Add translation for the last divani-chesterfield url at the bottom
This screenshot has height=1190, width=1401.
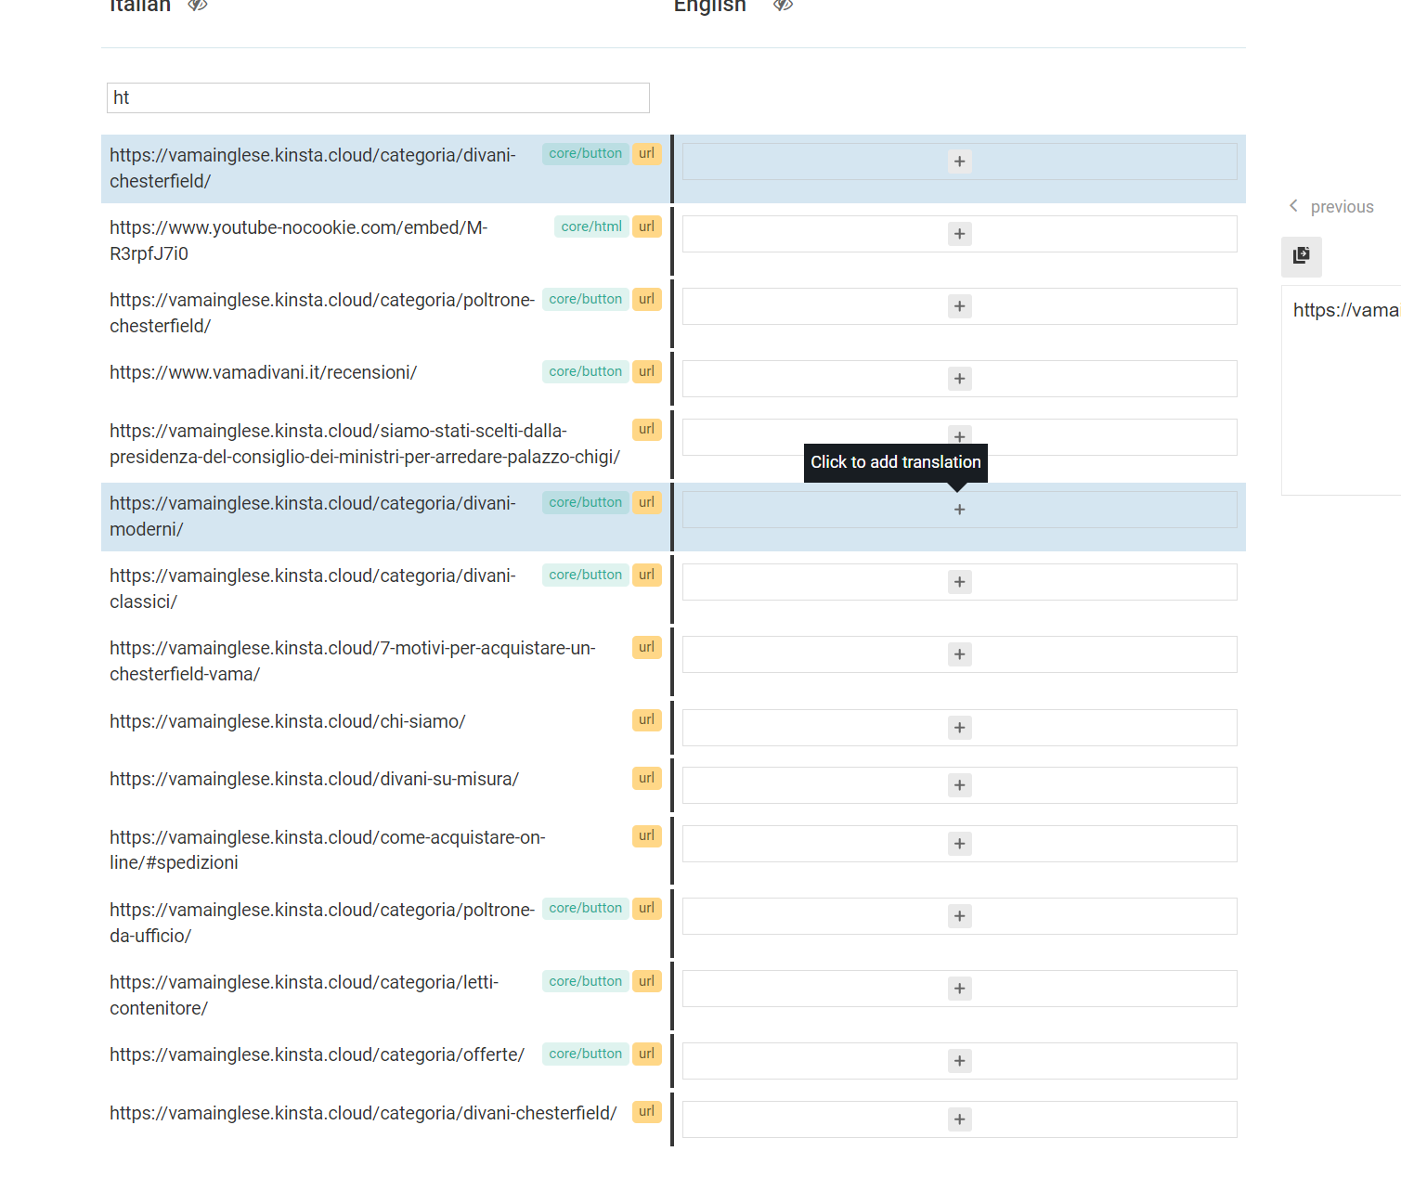960,1119
